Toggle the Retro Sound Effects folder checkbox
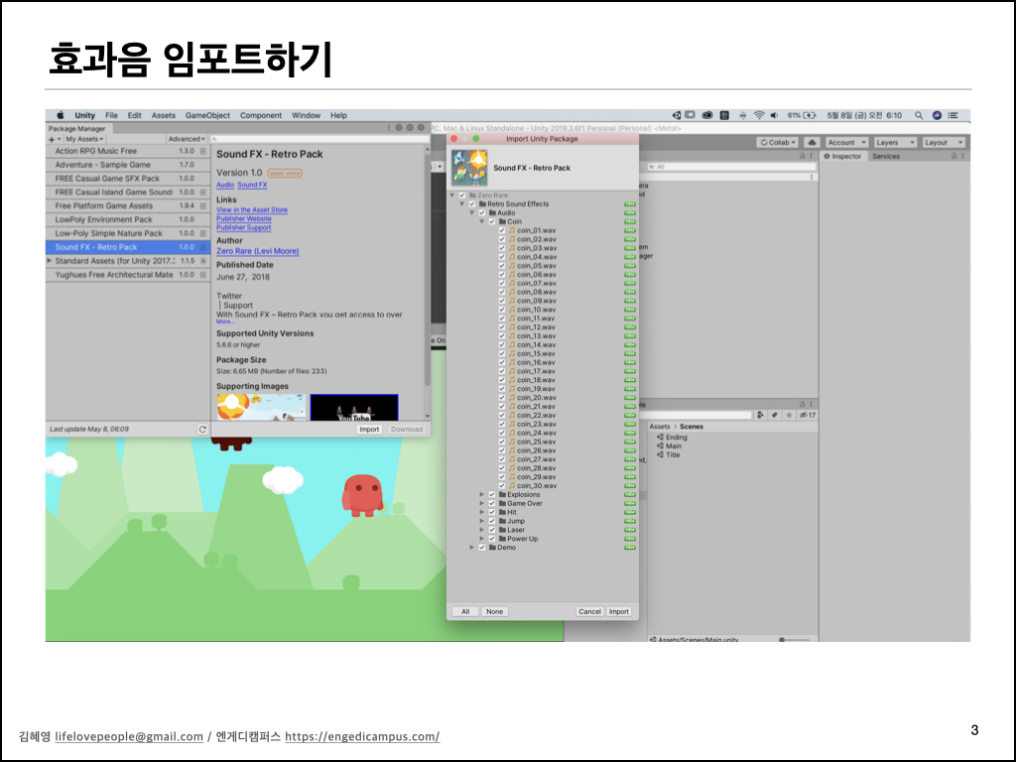This screenshot has height=762, width=1016. [472, 204]
